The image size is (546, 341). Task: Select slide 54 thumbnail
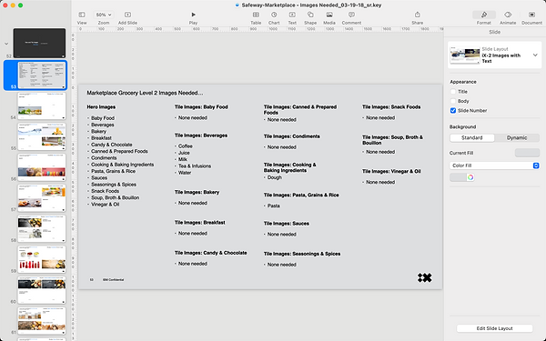click(x=41, y=105)
